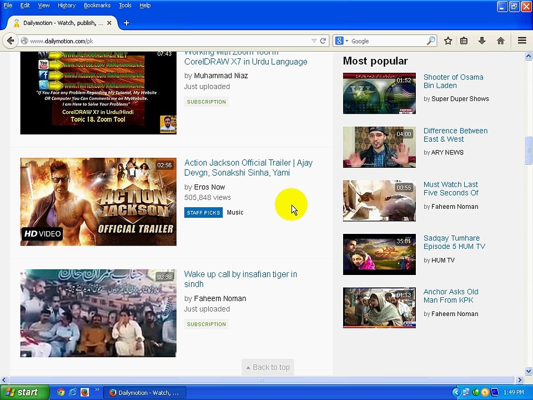Open Must Watch Last Five Seconds thumbnail
This screenshot has height=400, width=533.
pyautogui.click(x=379, y=201)
